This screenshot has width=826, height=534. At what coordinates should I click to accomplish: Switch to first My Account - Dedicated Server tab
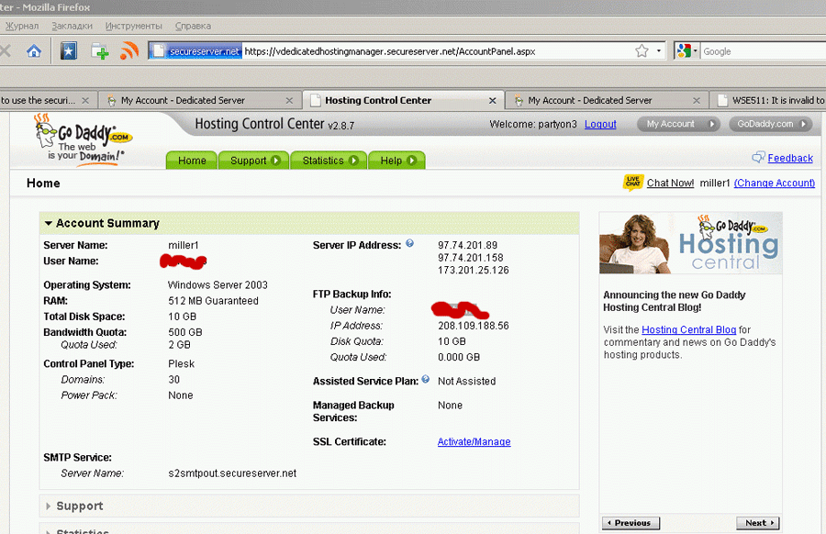point(200,100)
